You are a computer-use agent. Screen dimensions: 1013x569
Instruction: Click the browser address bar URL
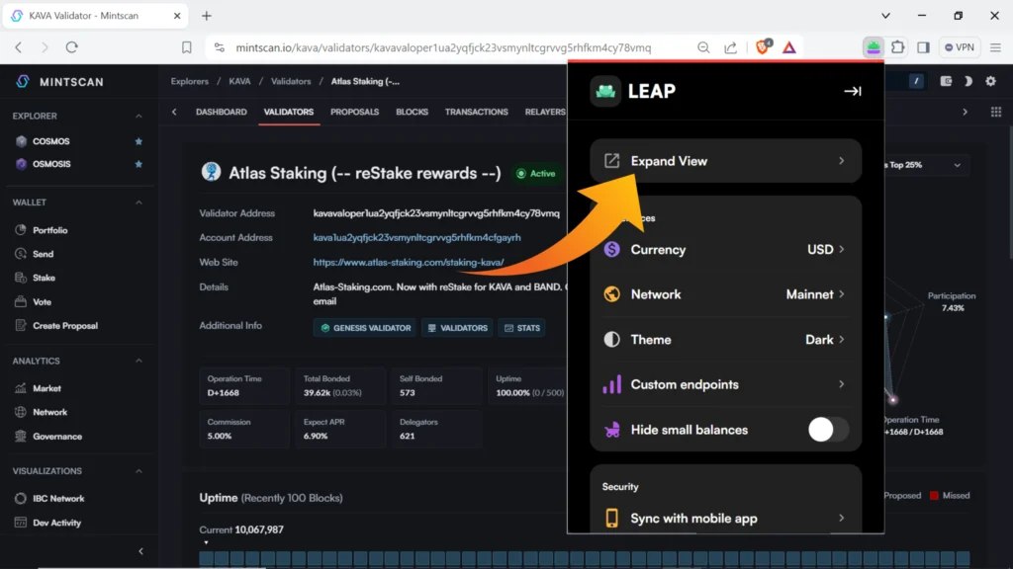pyautogui.click(x=443, y=47)
